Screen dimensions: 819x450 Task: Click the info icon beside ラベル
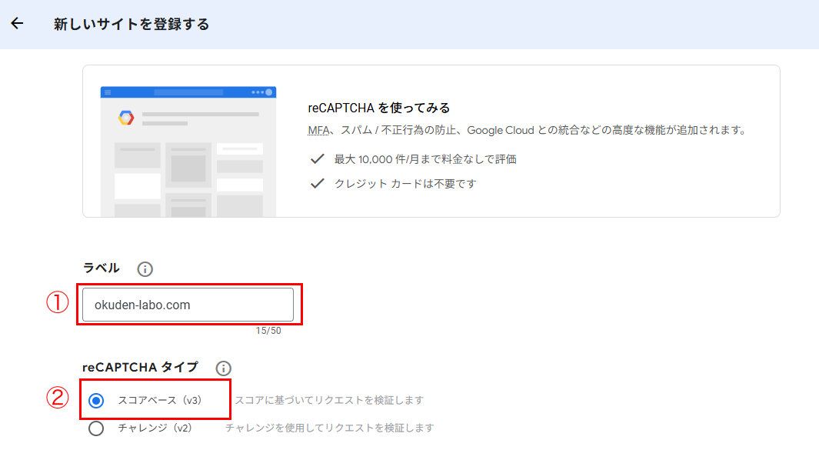(x=145, y=269)
